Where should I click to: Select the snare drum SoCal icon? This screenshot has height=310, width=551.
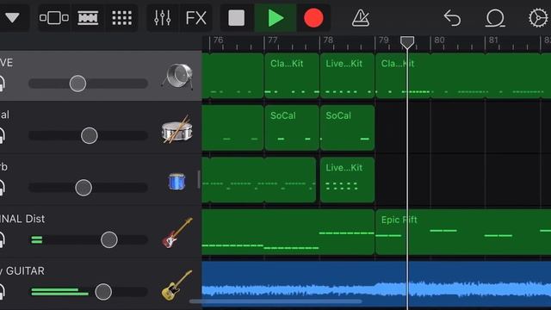[176, 129]
